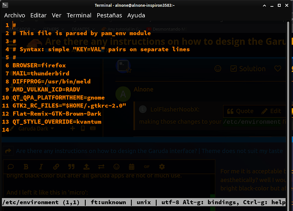Open the Archivo menu

[x=15, y=15]
